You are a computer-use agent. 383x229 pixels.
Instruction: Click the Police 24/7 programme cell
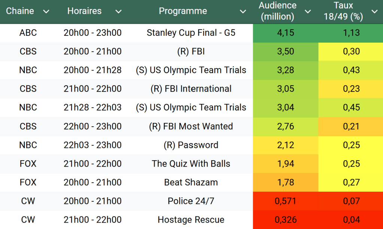[x=191, y=201]
